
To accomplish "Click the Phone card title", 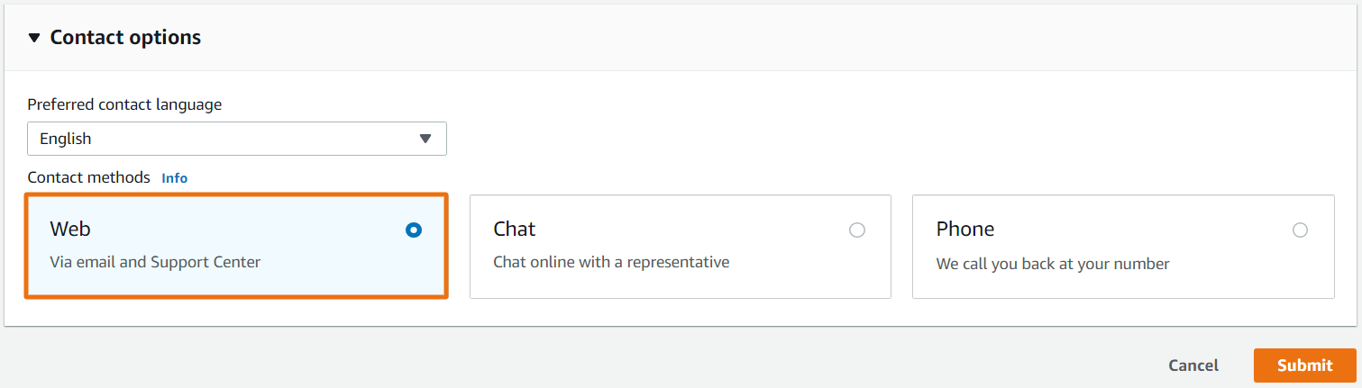I will (x=965, y=230).
